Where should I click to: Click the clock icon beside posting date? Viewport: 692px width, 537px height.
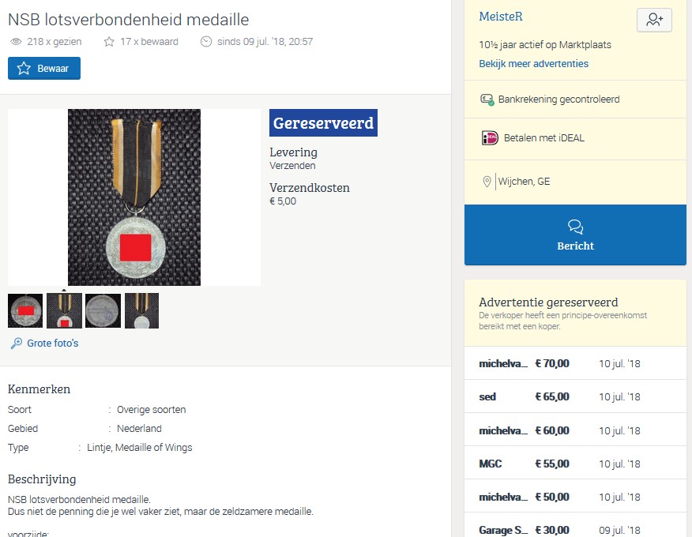[206, 42]
